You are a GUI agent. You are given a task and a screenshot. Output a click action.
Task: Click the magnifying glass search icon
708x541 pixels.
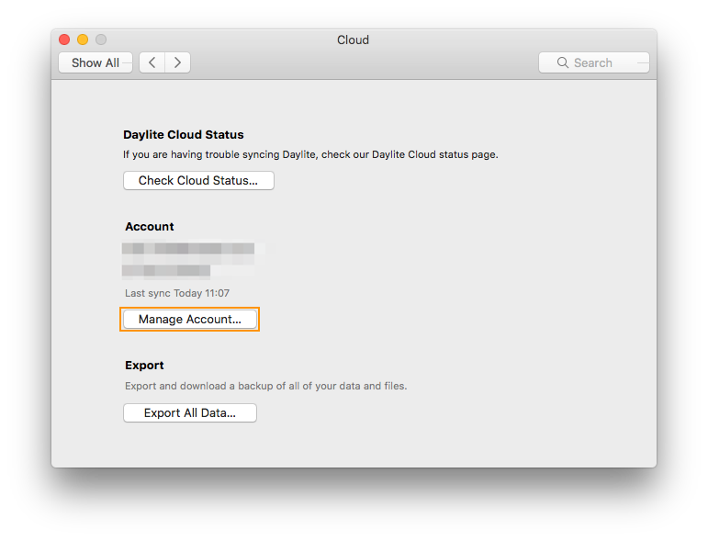point(563,62)
